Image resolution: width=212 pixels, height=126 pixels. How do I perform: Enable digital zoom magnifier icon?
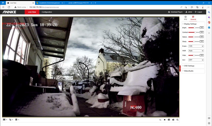point(177,120)
